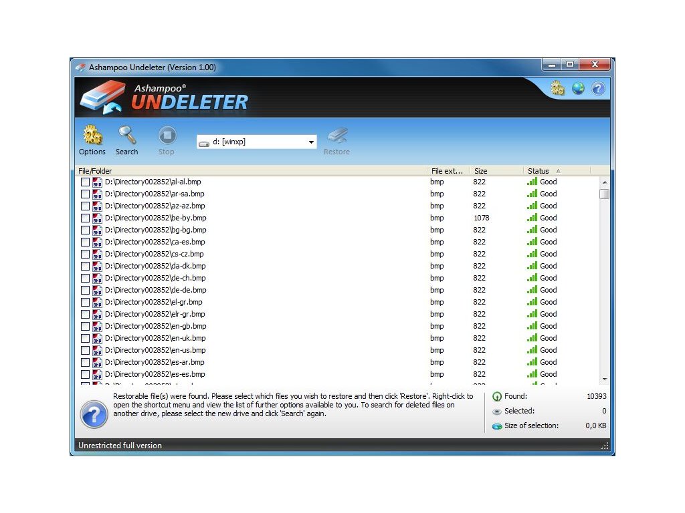Click the status bars icon for ca-es.bmp
The width and height of the screenshot is (685, 513).
click(532, 242)
